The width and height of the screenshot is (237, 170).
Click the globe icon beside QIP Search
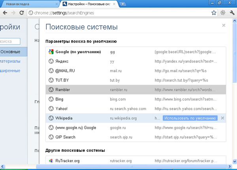(x=51, y=137)
